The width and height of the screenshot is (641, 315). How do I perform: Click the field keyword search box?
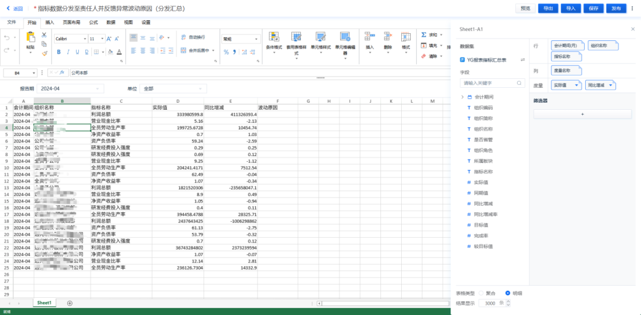tap(492, 83)
